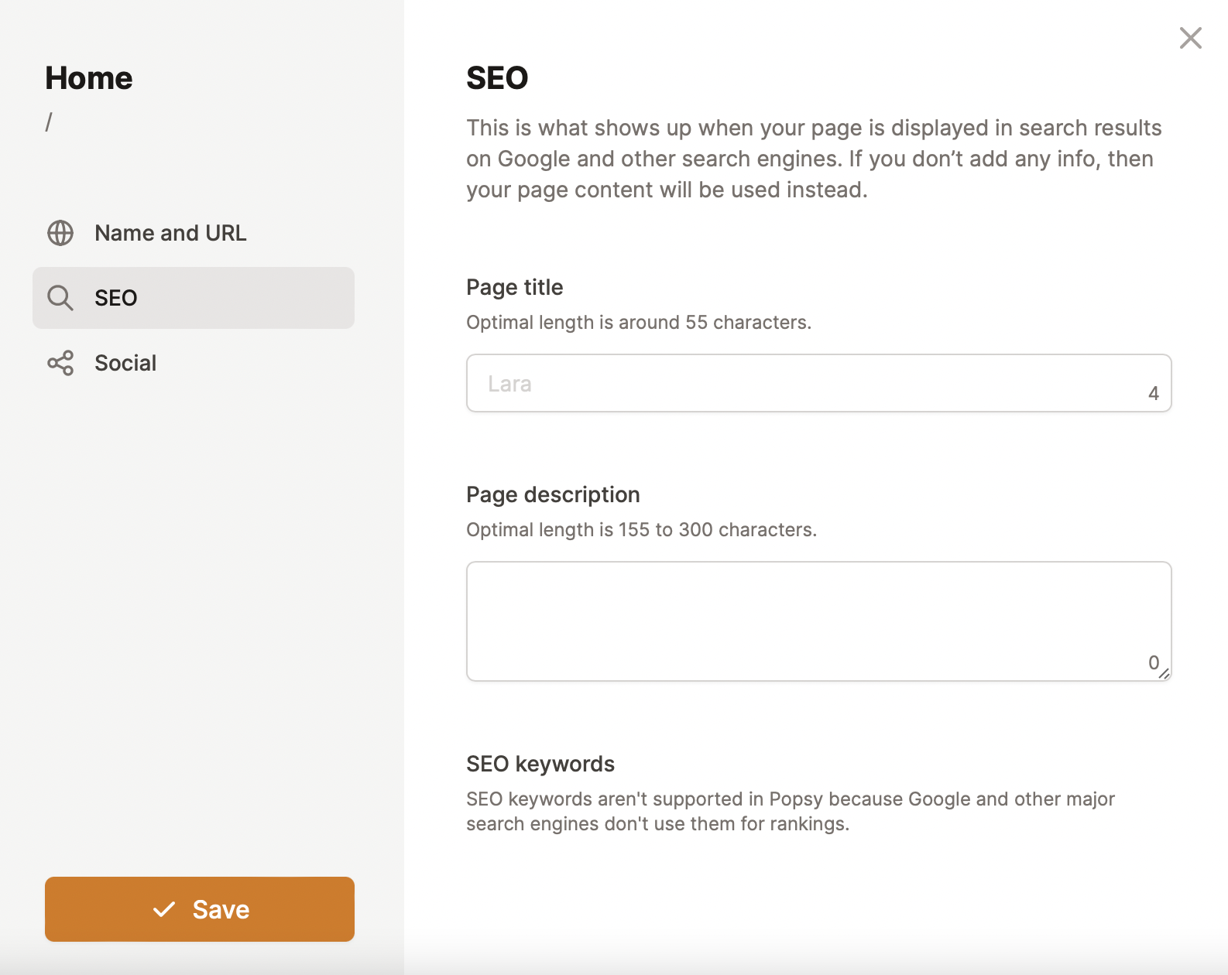Open the Name and URL settings section
The width and height of the screenshot is (1228, 975).
(170, 233)
